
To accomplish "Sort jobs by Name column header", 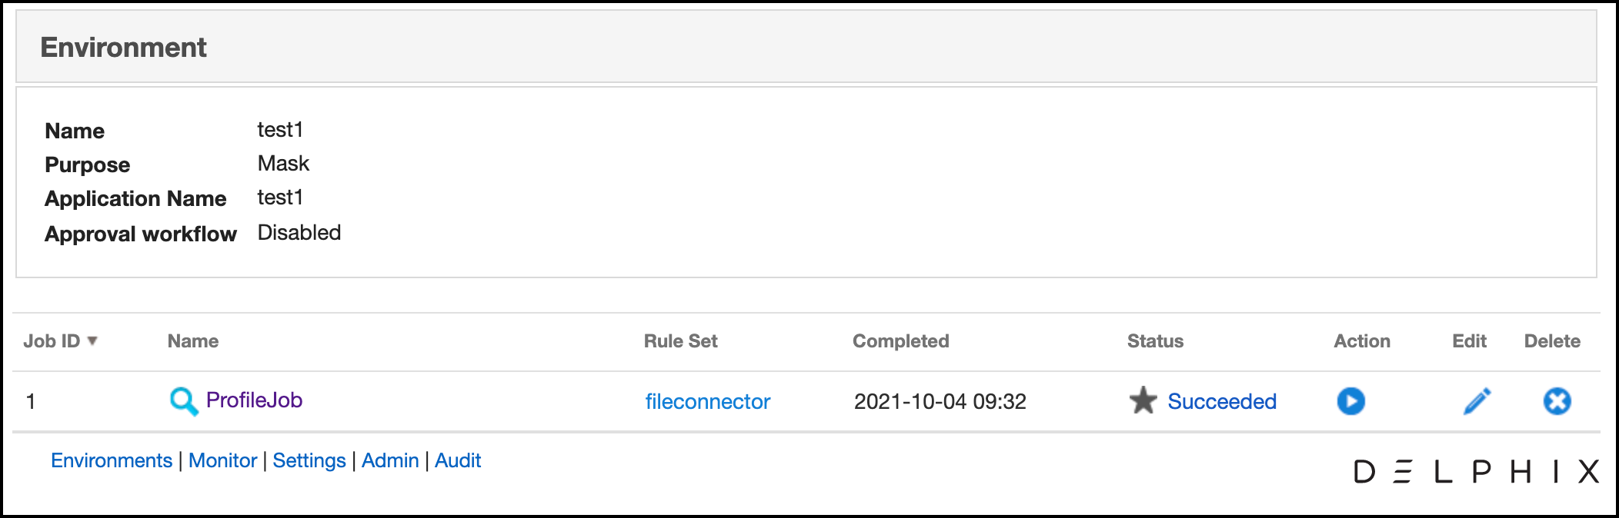I will (193, 341).
